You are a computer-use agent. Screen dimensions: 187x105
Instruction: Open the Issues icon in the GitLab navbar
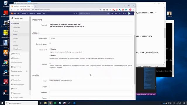tap(112, 13)
